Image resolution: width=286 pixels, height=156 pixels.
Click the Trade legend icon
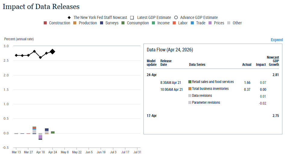(192, 23)
